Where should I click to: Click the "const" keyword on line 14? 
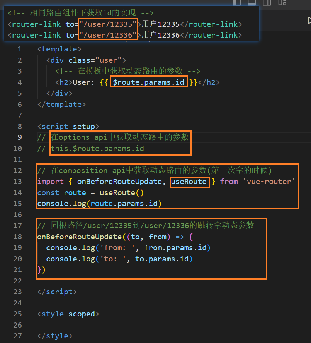[48, 193]
